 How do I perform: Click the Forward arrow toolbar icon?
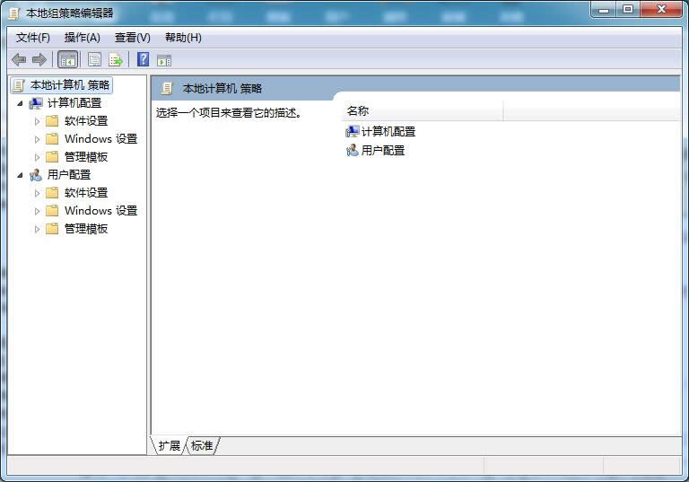click(39, 59)
